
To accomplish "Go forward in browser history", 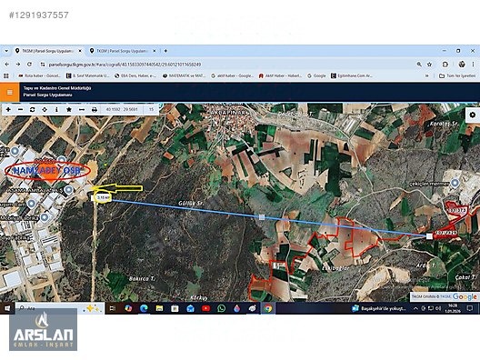I will [18, 65].
